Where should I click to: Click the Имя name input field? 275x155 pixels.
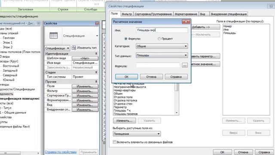coord(162,30)
